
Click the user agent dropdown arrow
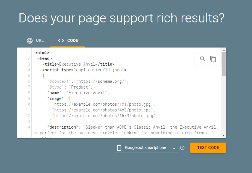click(x=174, y=148)
